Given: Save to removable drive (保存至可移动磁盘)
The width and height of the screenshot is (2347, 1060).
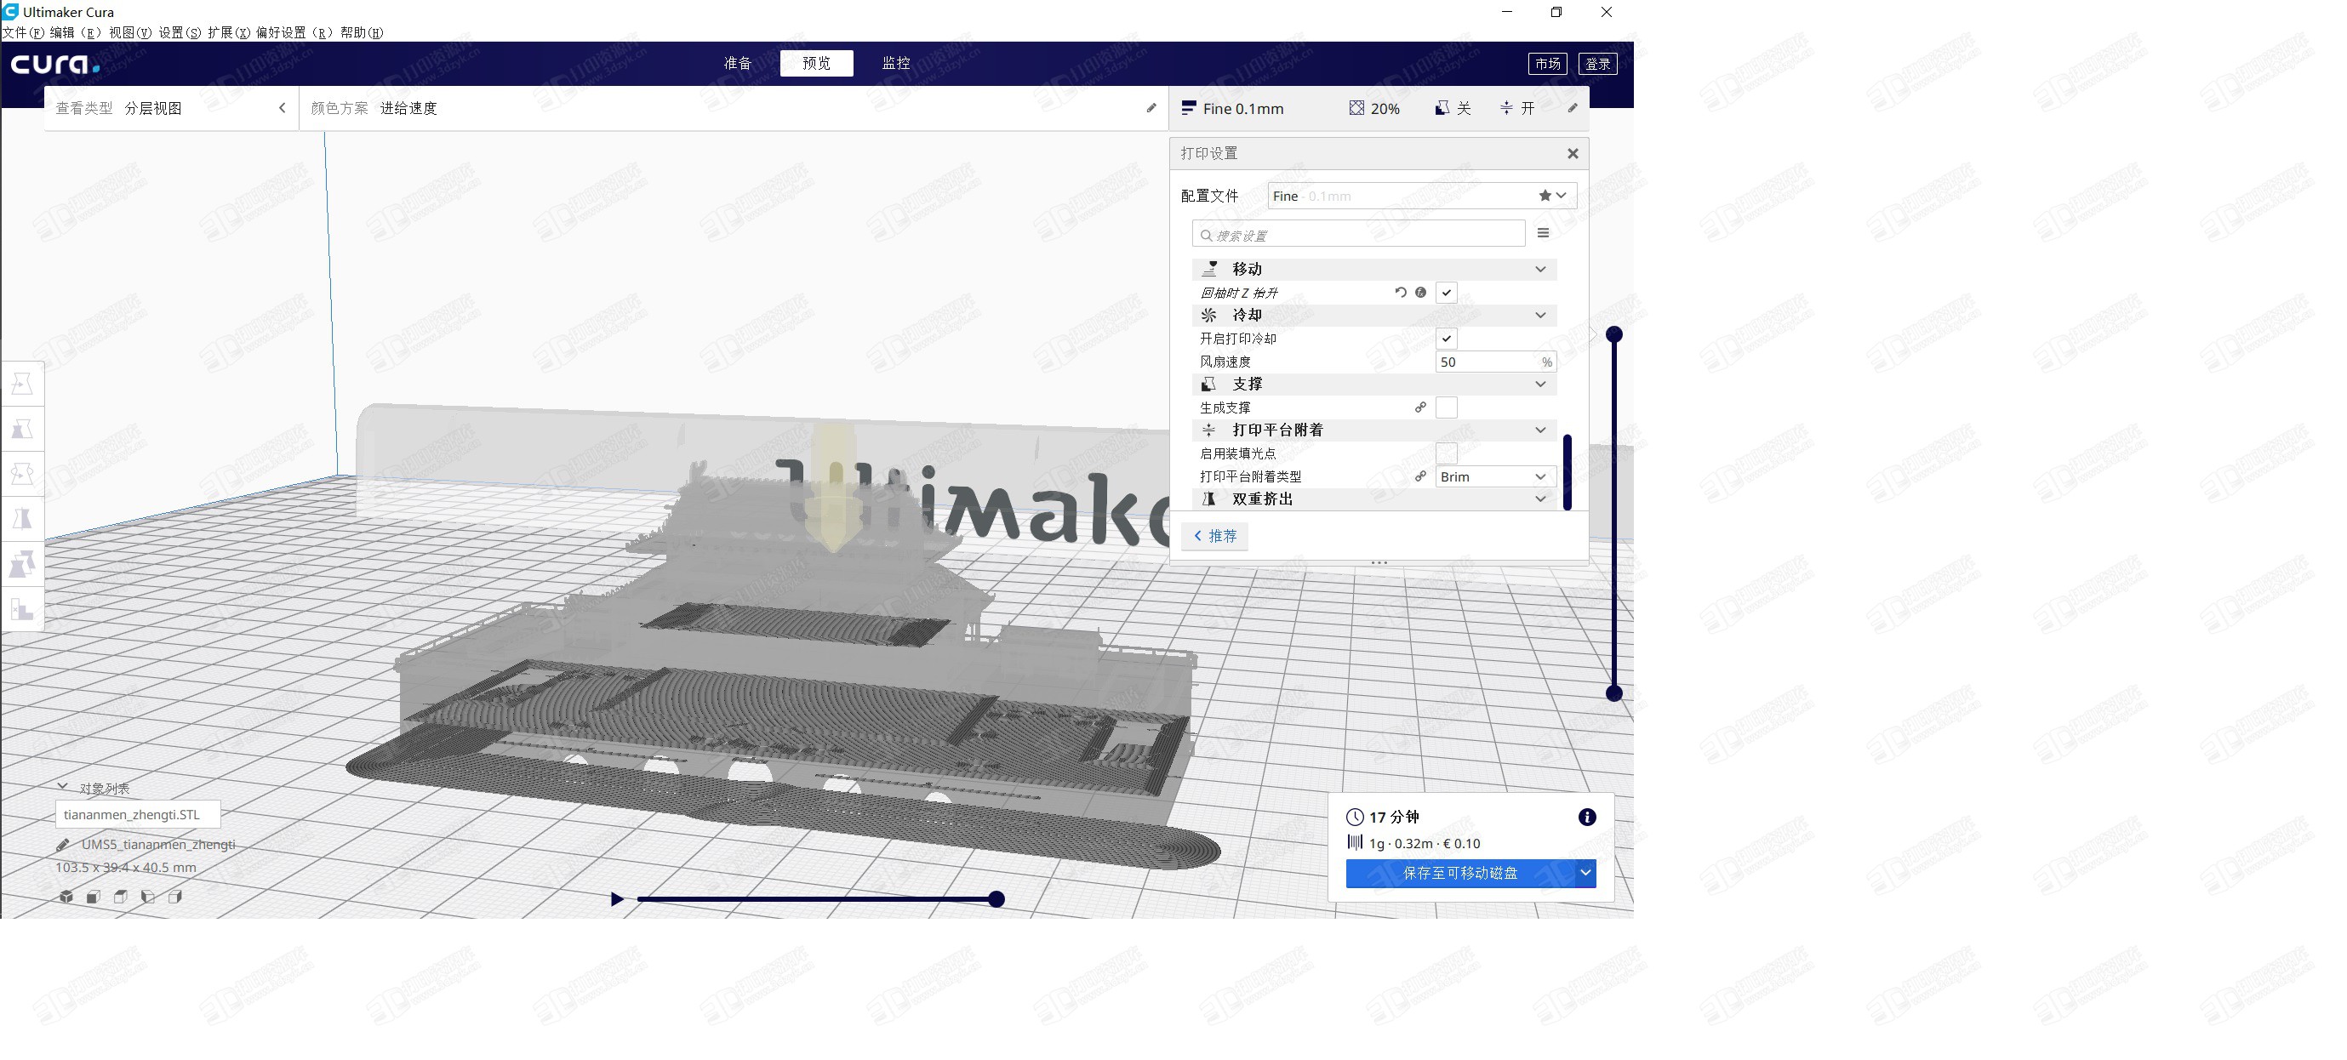Looking at the screenshot, I should click(1460, 874).
